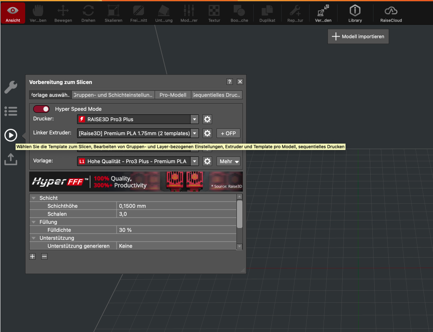Select the Schichthöhe row label
Screen dimensions: 433x332
62,206
